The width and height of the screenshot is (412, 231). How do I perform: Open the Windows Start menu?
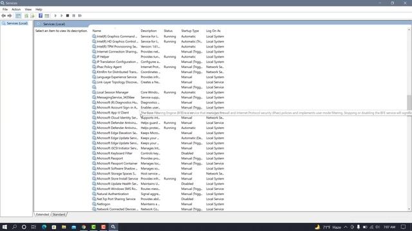click(x=5, y=227)
